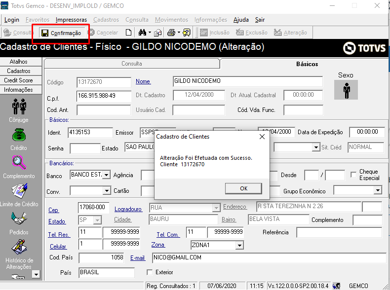Click the Informações sidebar button
The width and height of the screenshot is (390, 290).
click(x=19, y=90)
